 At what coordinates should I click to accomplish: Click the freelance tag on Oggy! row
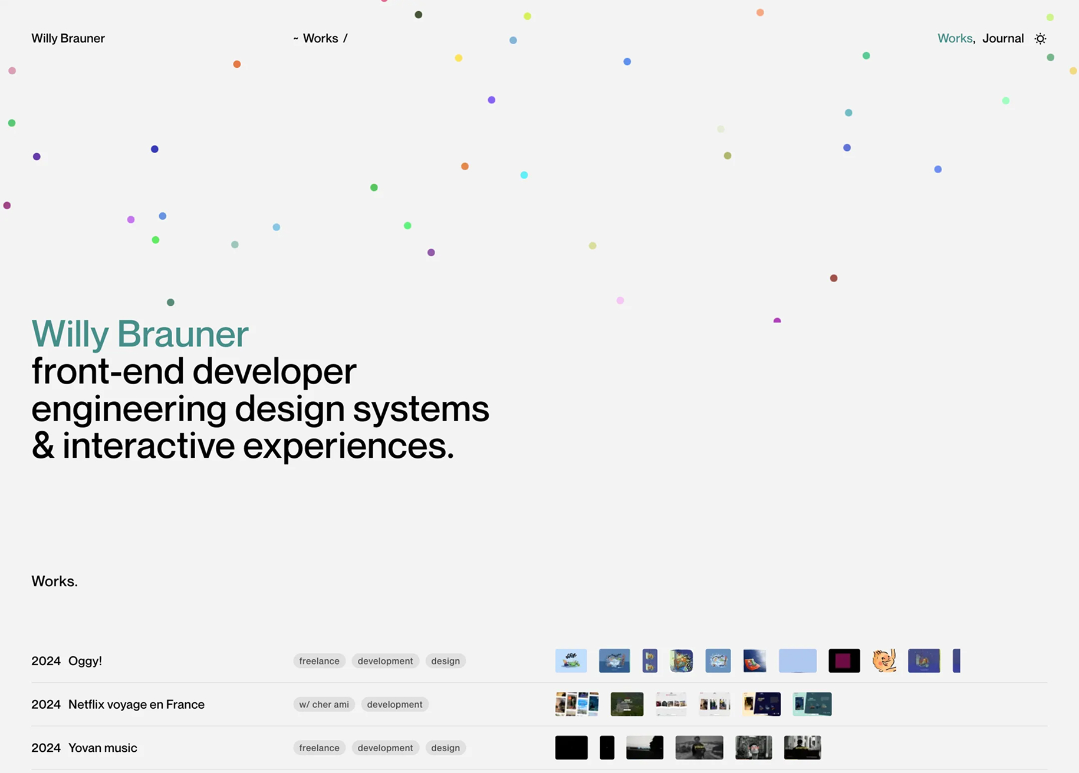point(319,661)
